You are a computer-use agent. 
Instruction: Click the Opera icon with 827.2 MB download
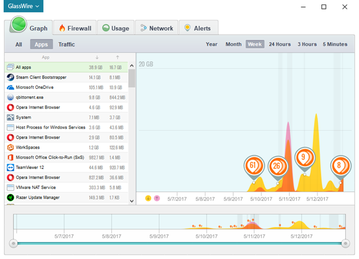point(11,177)
